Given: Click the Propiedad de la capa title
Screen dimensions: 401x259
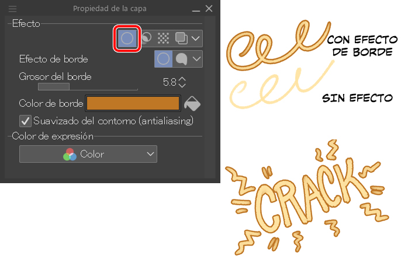Looking at the screenshot, I should (x=110, y=9).
